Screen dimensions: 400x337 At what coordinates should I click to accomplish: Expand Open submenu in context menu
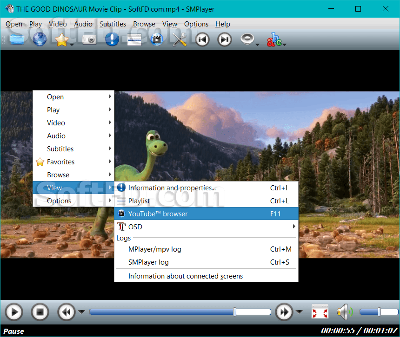73,97
